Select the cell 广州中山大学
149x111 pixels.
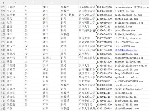coord(87,101)
